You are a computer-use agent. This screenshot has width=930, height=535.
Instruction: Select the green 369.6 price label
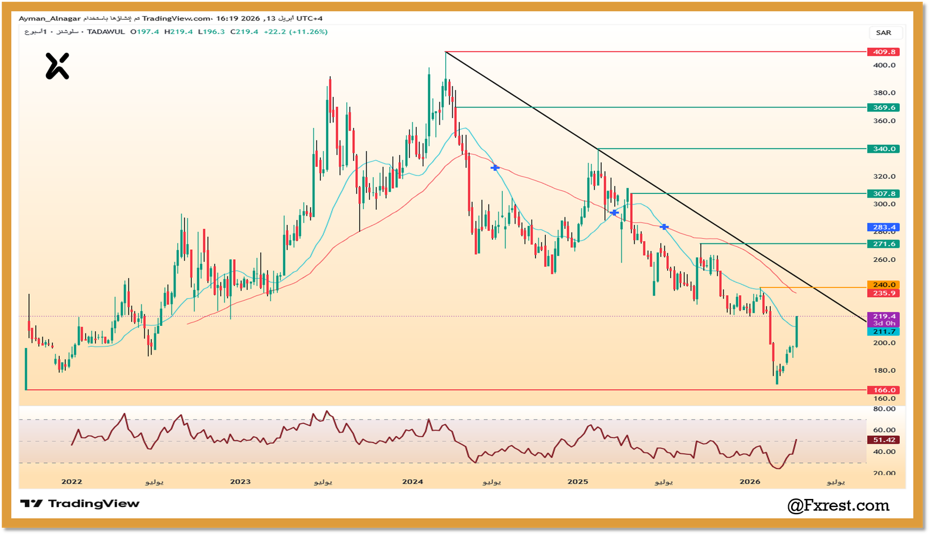click(883, 107)
